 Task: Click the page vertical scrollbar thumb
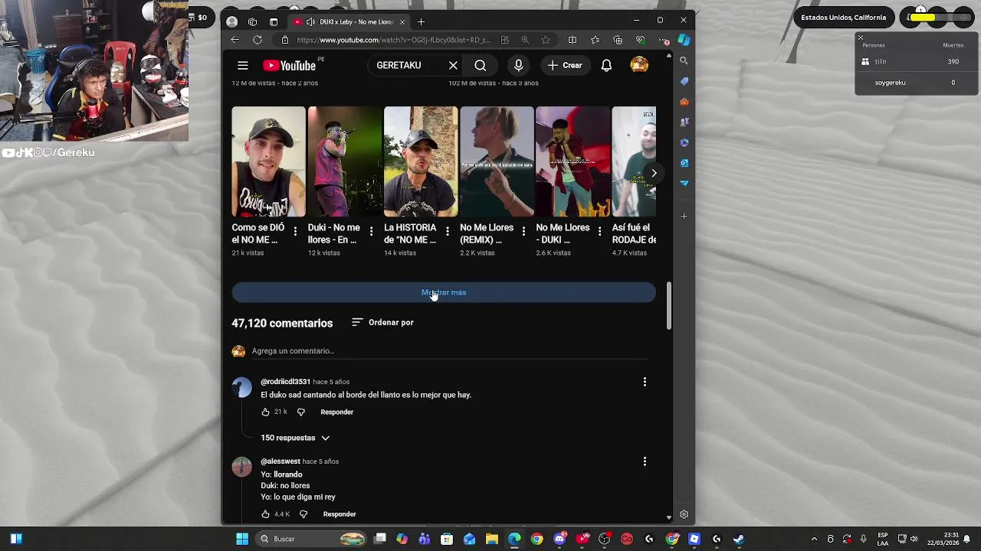pos(669,306)
